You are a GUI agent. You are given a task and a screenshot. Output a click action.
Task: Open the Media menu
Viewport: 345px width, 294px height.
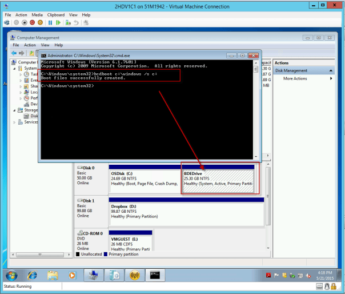[x=37, y=15]
